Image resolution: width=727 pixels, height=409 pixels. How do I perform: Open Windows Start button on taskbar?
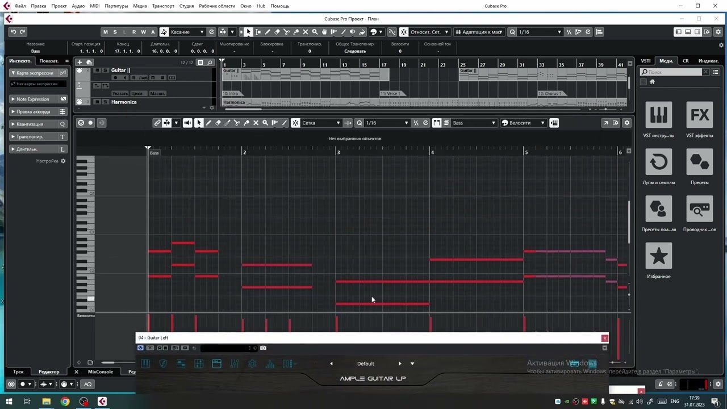9,402
